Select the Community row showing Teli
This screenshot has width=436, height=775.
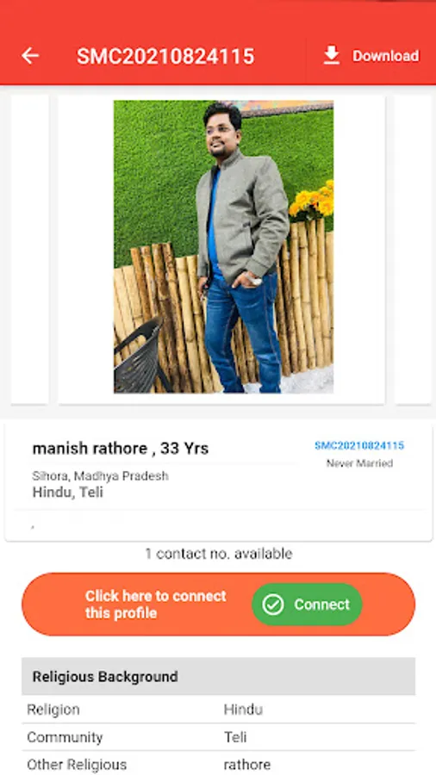pos(218,737)
